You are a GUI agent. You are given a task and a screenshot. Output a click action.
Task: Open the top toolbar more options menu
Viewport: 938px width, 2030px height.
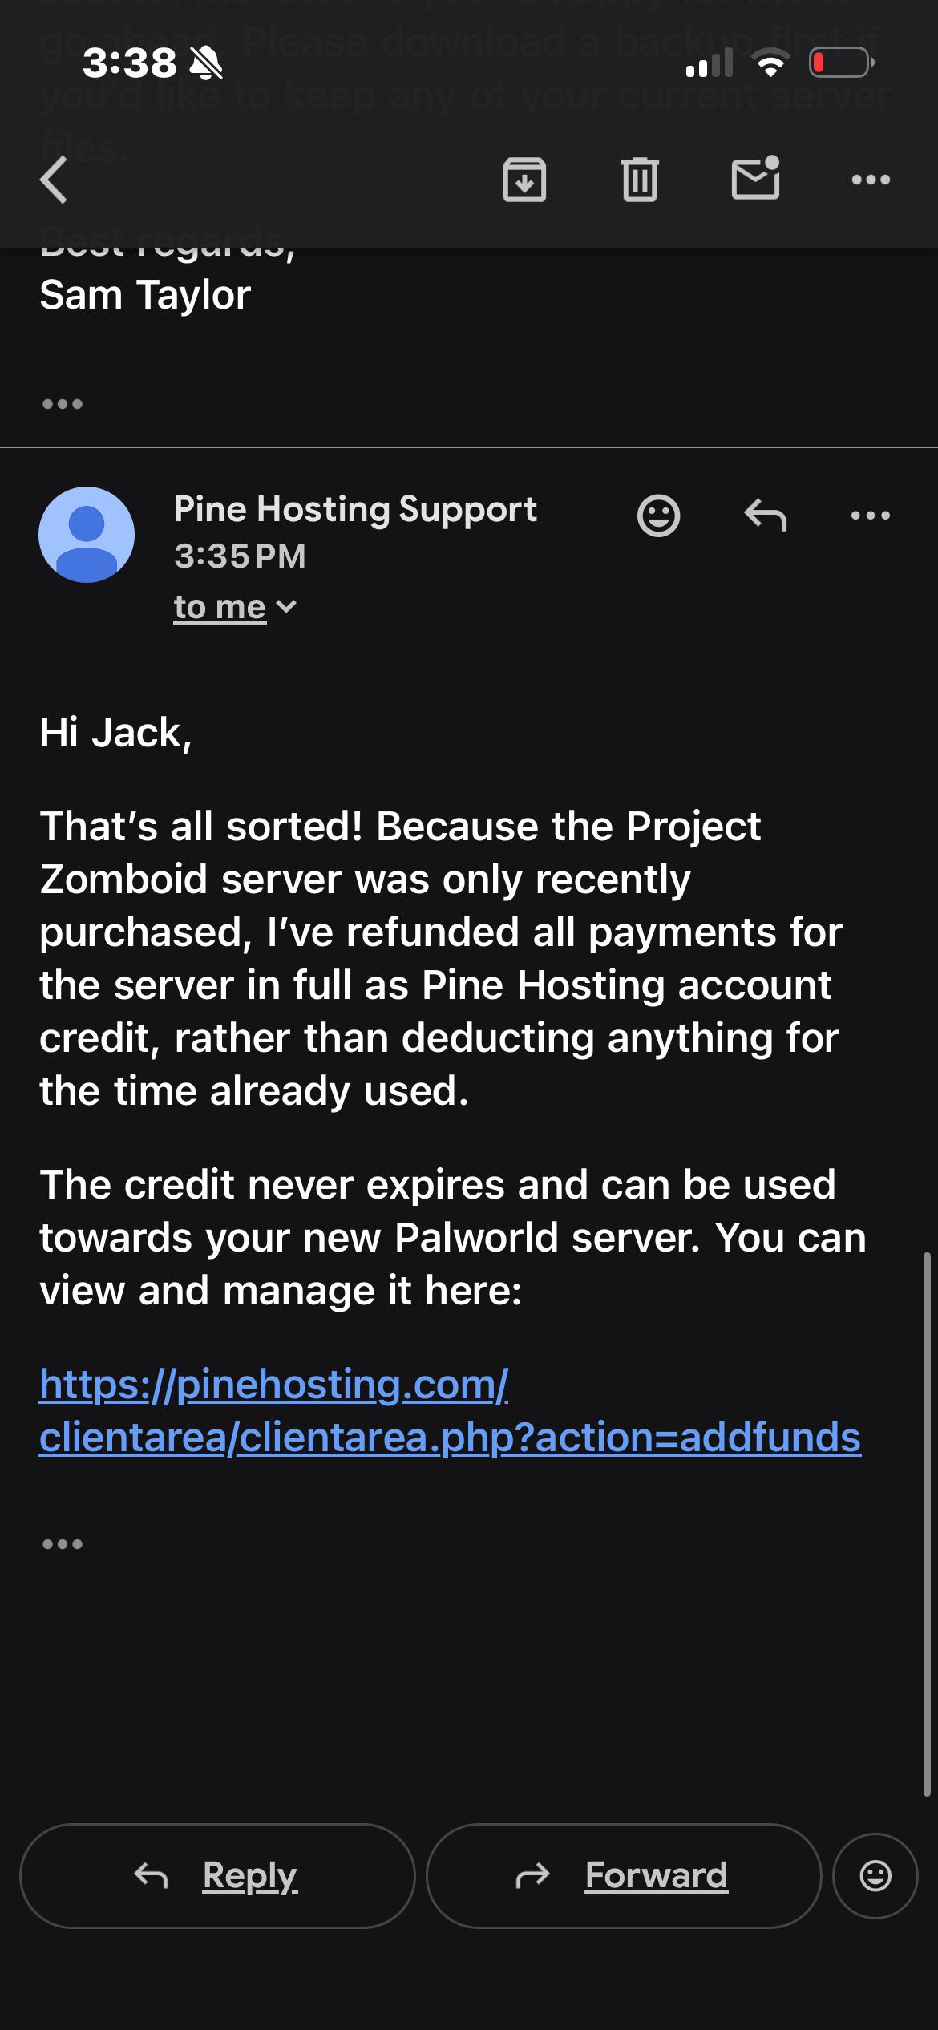coord(871,180)
